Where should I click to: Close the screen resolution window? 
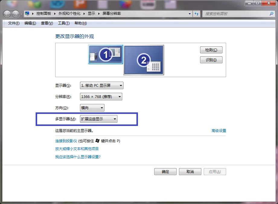269,3
